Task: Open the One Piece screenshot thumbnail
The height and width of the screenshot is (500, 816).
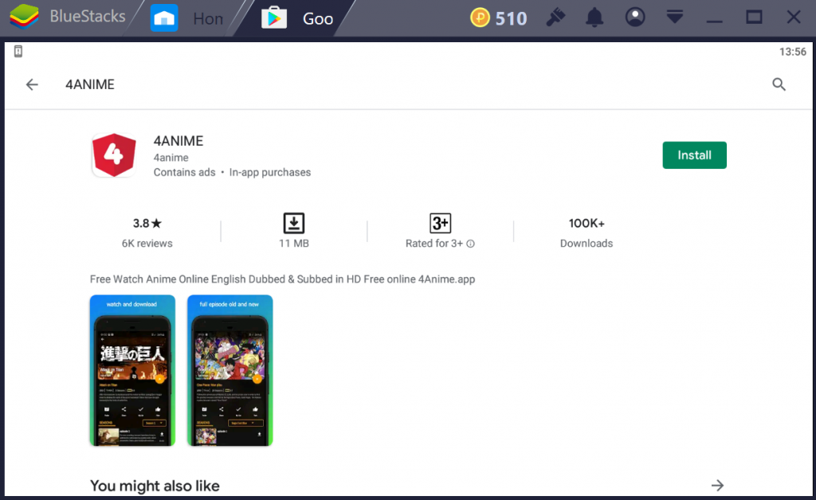Action: (229, 370)
